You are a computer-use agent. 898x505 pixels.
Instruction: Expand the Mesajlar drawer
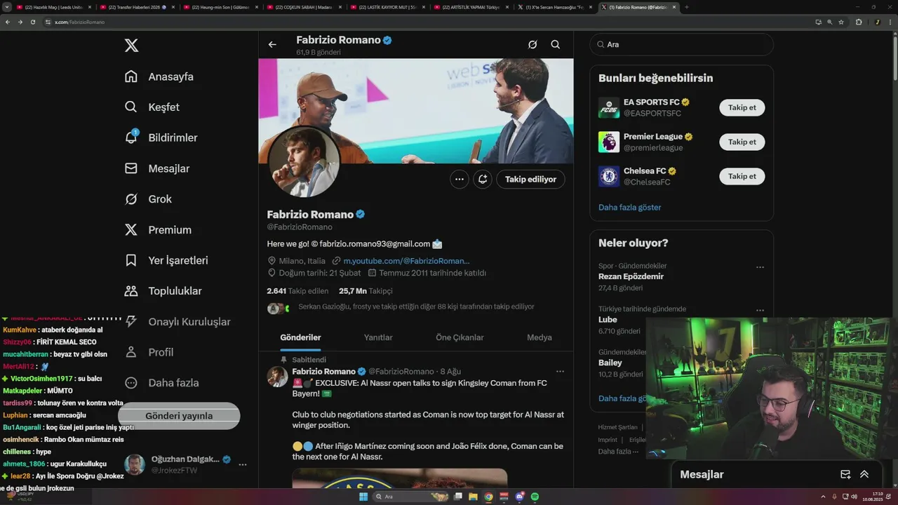tap(864, 474)
